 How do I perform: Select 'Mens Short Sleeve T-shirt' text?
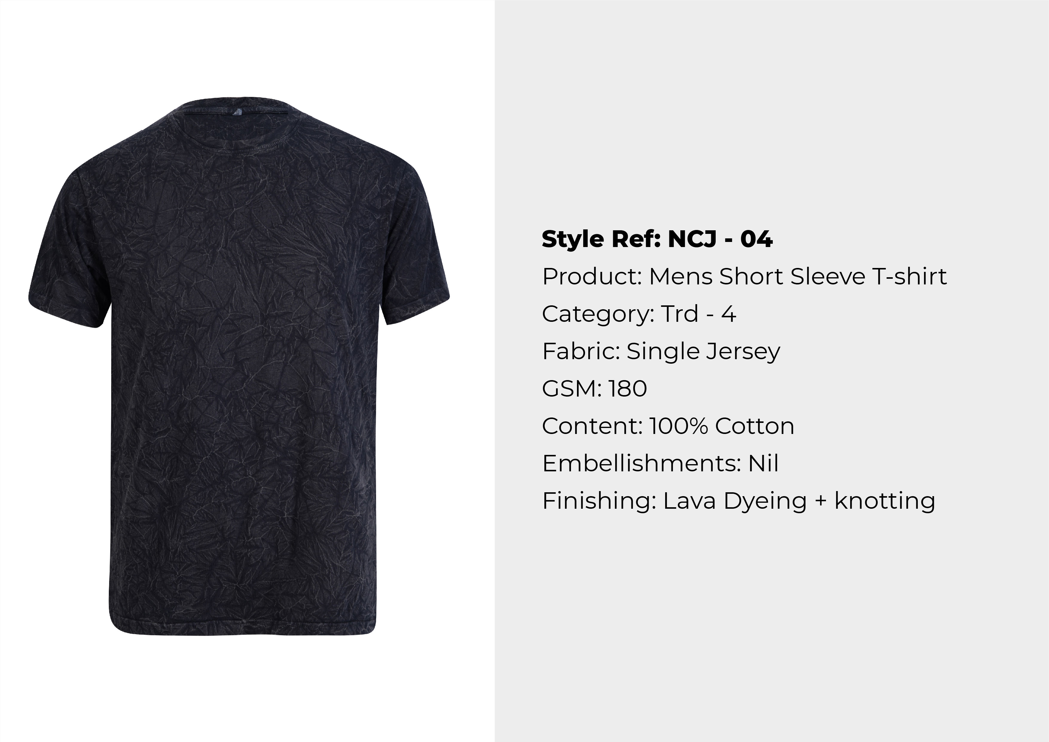(798, 277)
